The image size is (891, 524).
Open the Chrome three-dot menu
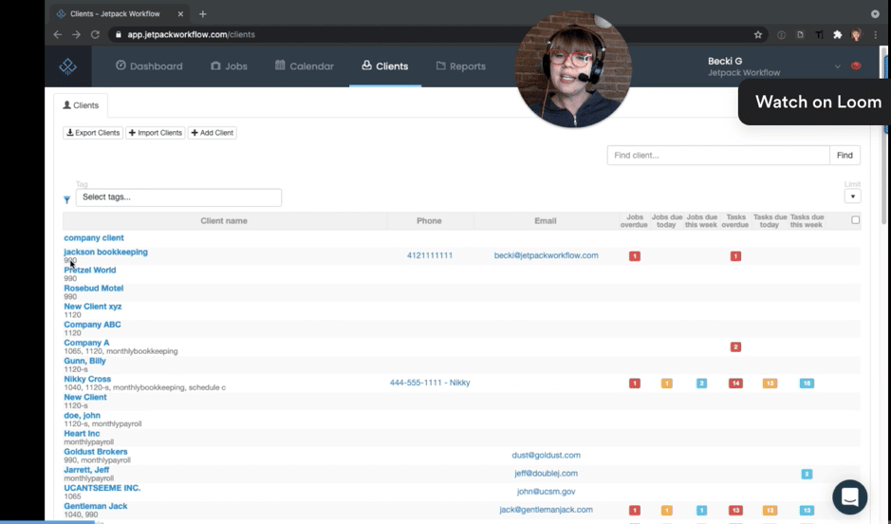point(876,35)
